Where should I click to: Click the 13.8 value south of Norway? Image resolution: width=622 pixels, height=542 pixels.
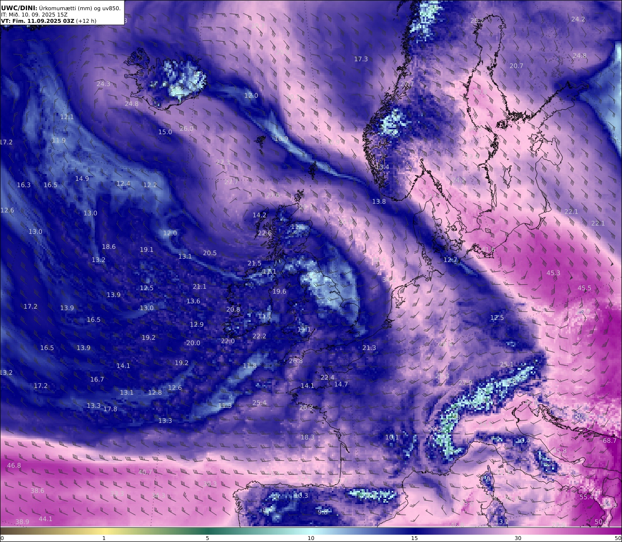click(379, 202)
